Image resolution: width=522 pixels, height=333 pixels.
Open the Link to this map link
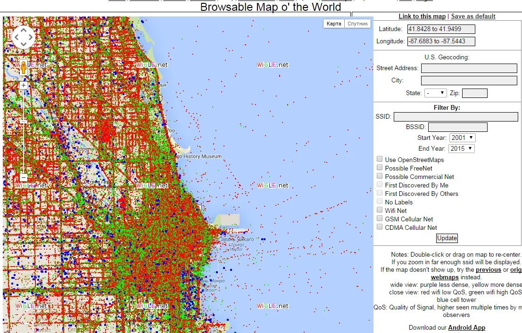click(x=422, y=16)
